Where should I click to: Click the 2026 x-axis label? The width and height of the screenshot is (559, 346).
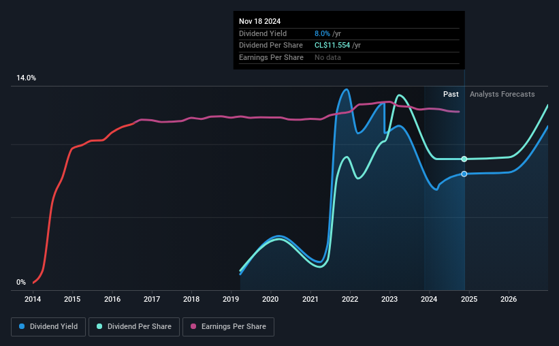click(x=509, y=299)
